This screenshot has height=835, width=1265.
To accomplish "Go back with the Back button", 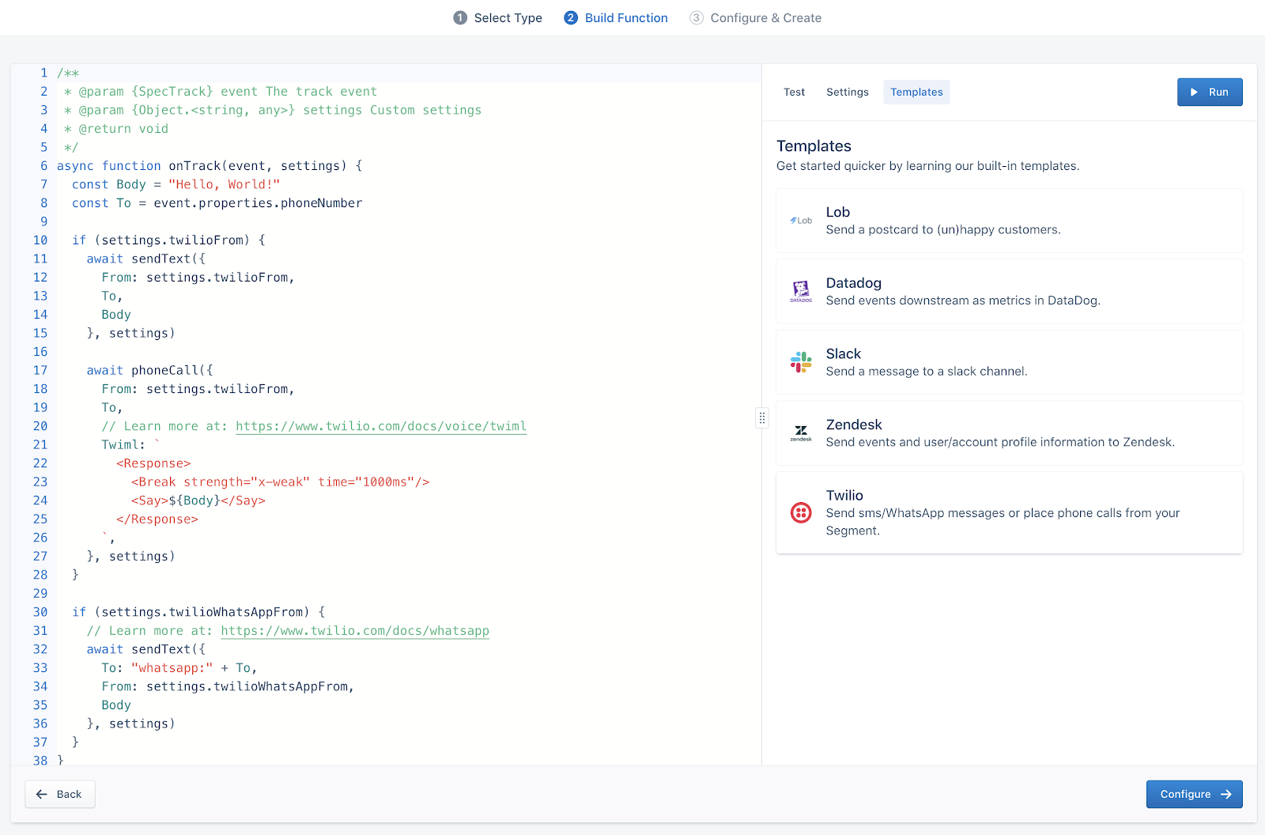I will [x=60, y=794].
